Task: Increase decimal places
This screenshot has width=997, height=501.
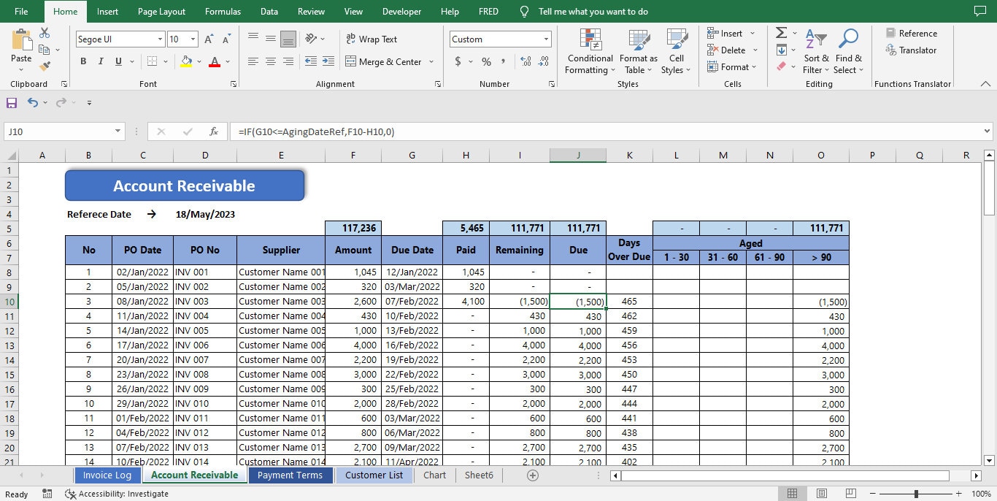Action: (526, 62)
